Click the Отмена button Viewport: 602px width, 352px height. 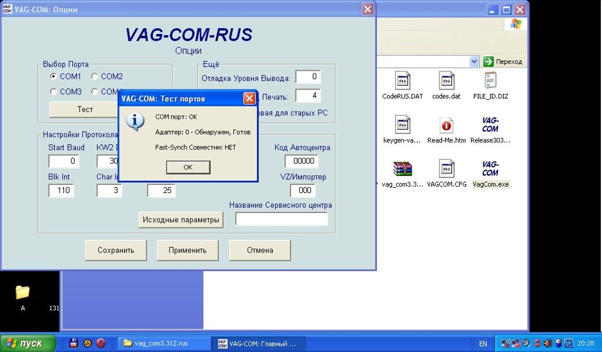(x=260, y=251)
